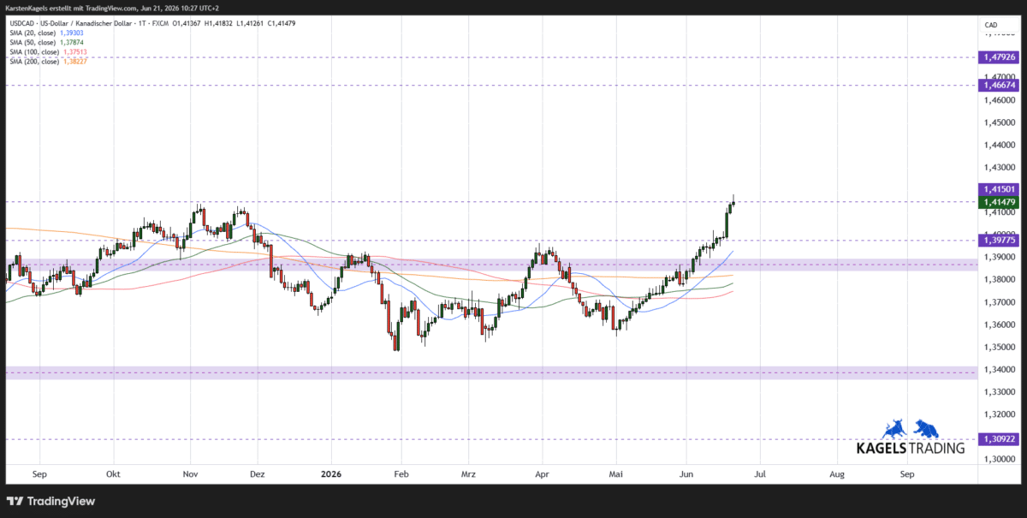Viewport: 1027px width, 518px height.
Task: Click the 1,33000 axis price tick
Action: (x=998, y=391)
